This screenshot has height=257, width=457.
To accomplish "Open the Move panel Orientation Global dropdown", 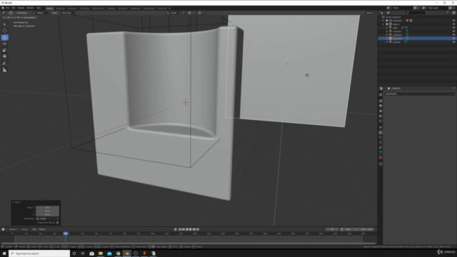I will pyautogui.click(x=48, y=218).
